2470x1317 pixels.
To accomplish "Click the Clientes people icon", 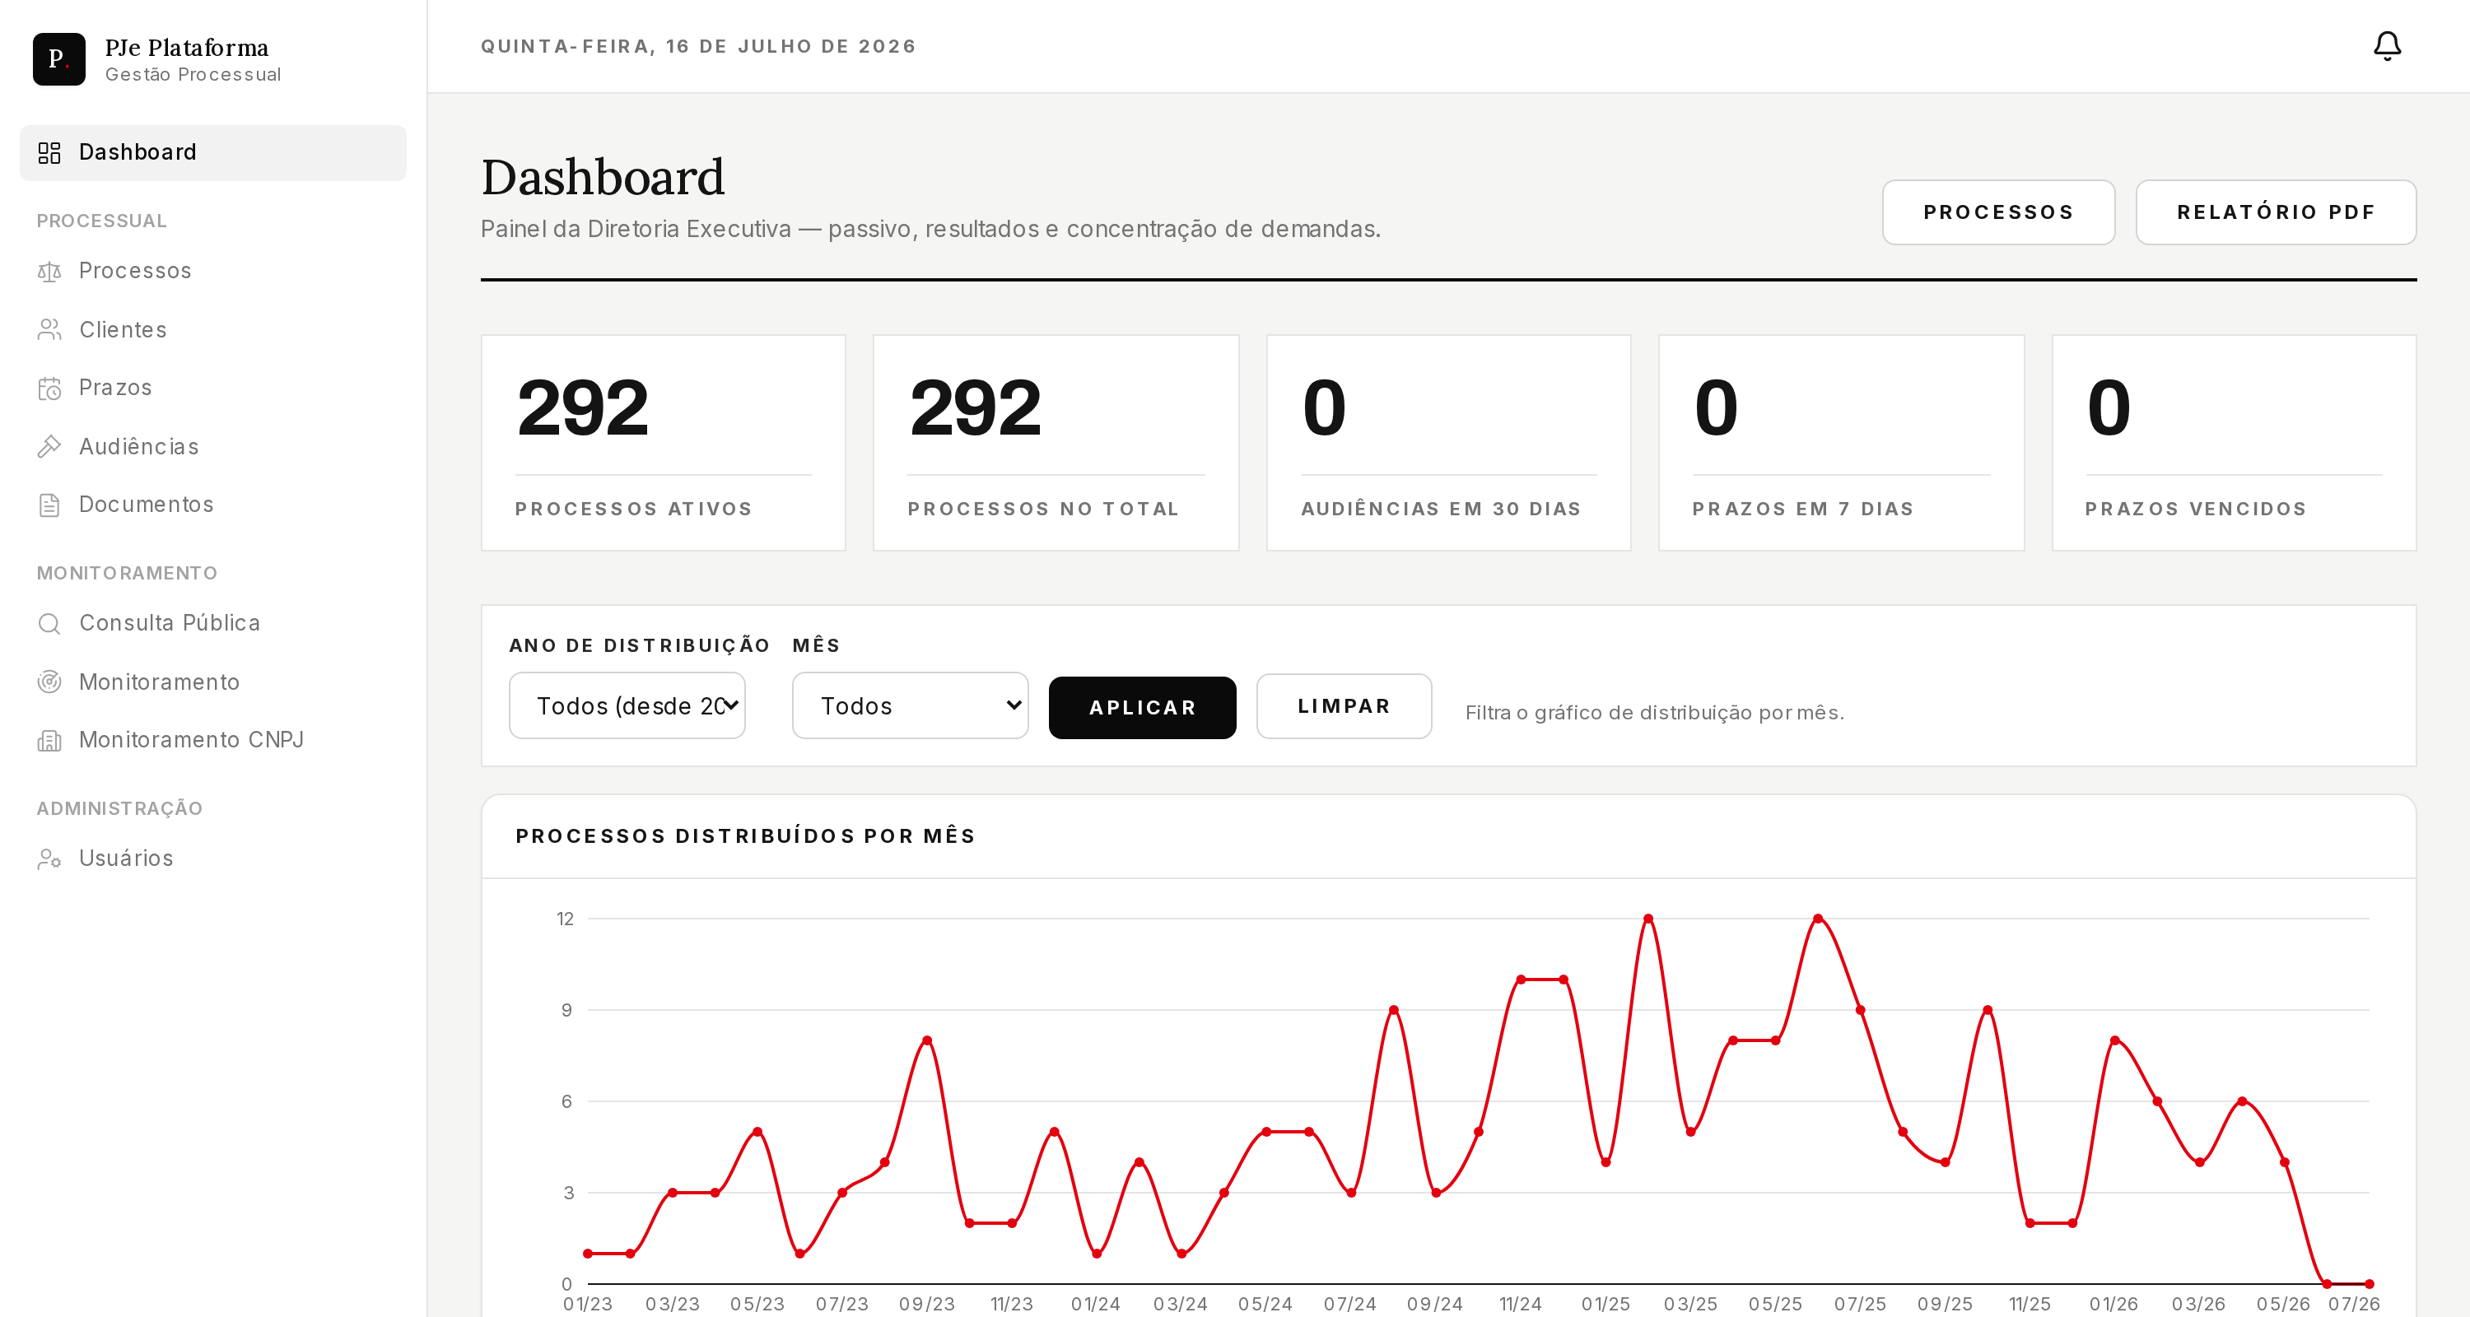I will coord(49,330).
